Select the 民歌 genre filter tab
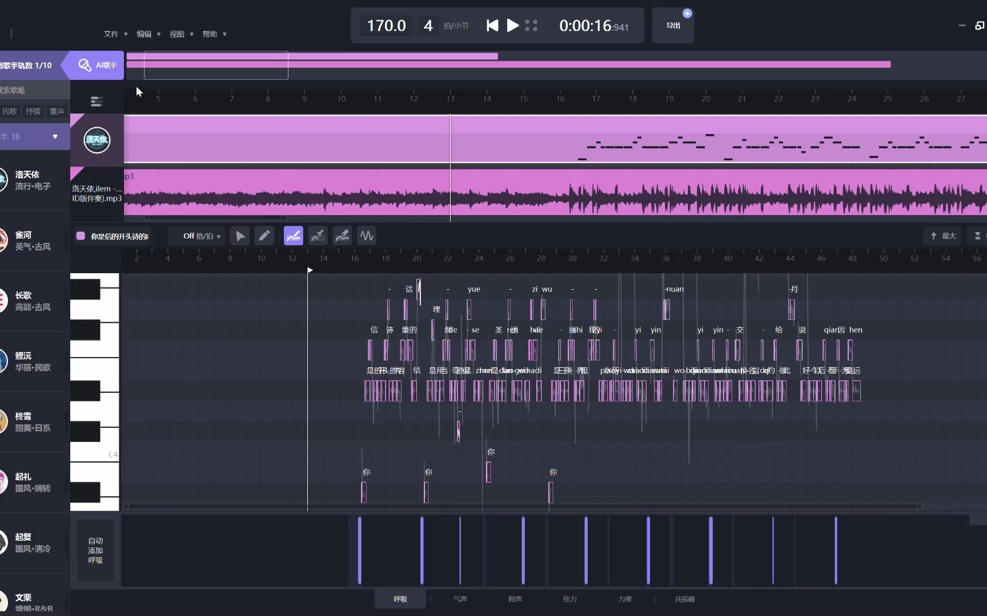 point(10,111)
